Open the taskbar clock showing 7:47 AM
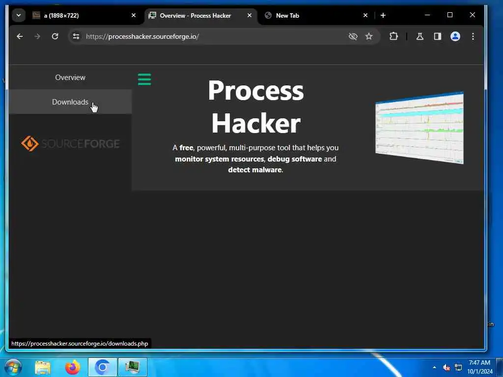 pos(479,367)
